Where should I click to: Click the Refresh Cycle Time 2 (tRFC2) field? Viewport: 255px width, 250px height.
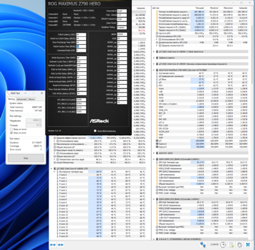pyautogui.click(x=82, y=62)
